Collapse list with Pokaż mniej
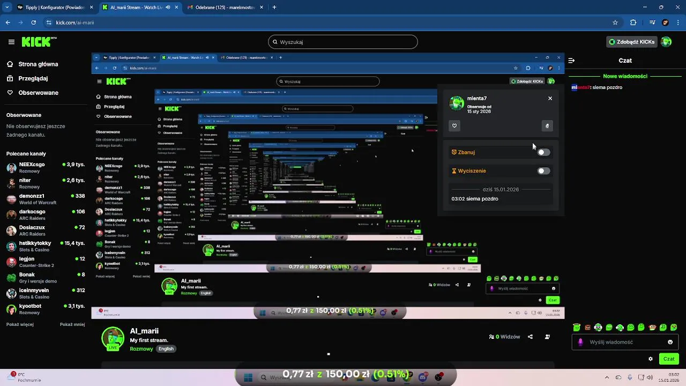The height and width of the screenshot is (386, 686). click(x=72, y=324)
